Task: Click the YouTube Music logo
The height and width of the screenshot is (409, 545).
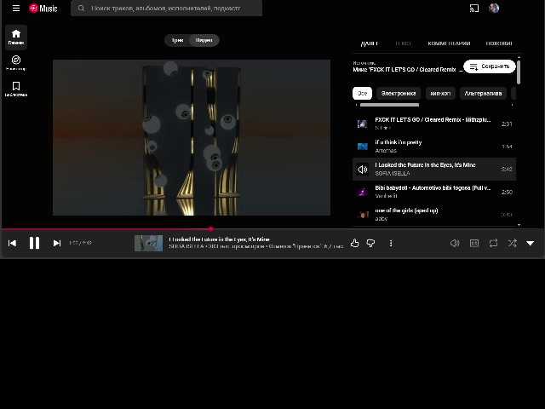Action: point(43,9)
